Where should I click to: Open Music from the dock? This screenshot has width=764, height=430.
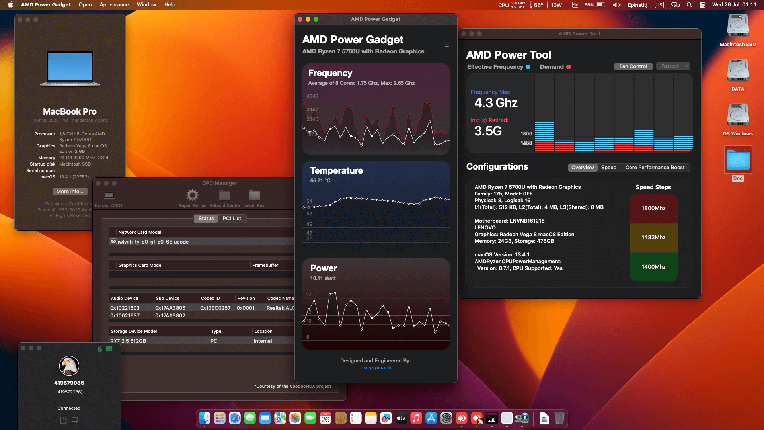[416, 418]
